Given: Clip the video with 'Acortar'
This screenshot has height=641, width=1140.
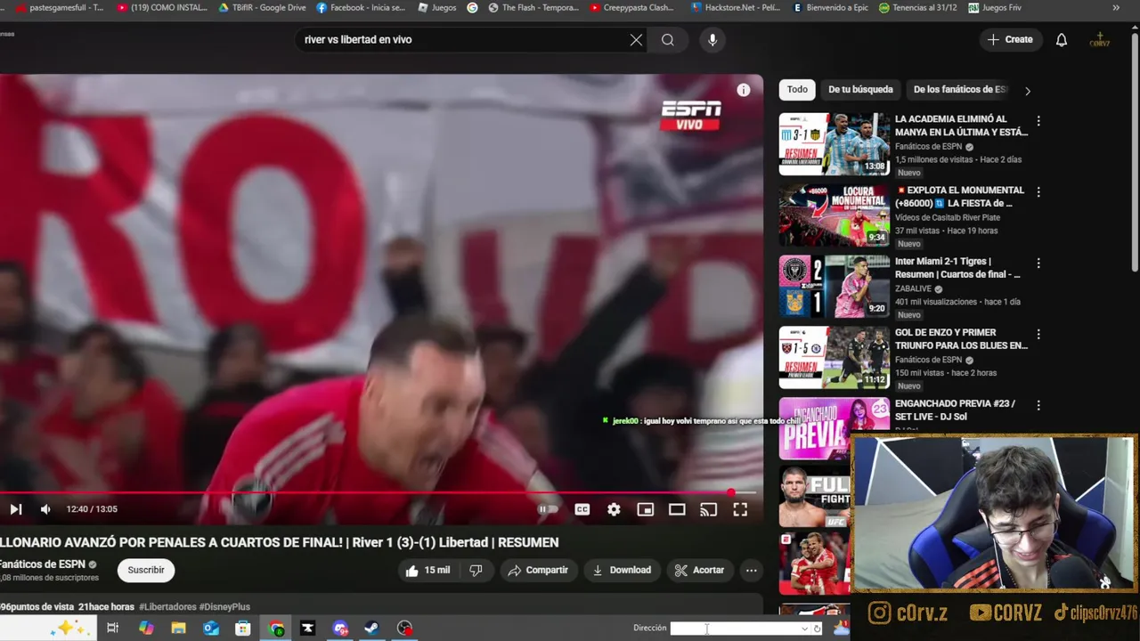Looking at the screenshot, I should [700, 570].
